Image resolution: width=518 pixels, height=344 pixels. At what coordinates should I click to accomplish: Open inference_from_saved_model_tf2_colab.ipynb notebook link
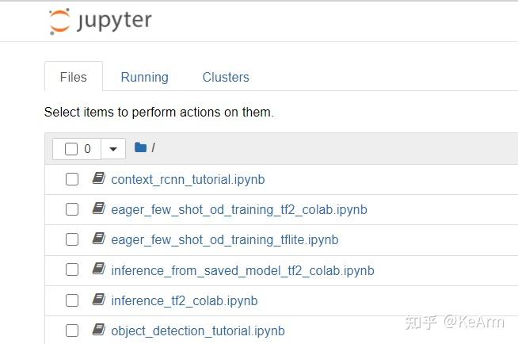pyautogui.click(x=242, y=270)
